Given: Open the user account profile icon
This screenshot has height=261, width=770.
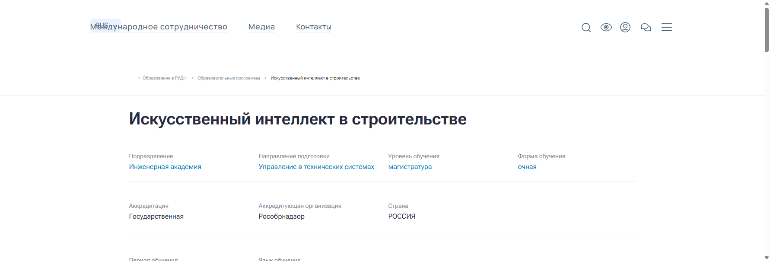Looking at the screenshot, I should click(x=625, y=27).
